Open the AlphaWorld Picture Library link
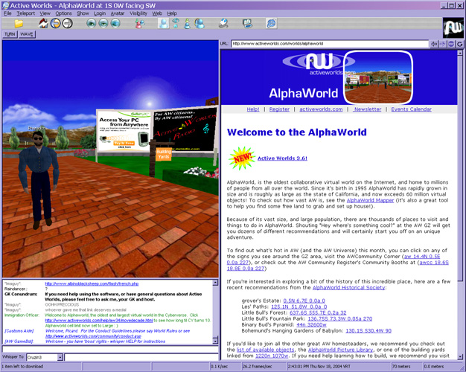This screenshot has height=372, width=466. pos(341,350)
